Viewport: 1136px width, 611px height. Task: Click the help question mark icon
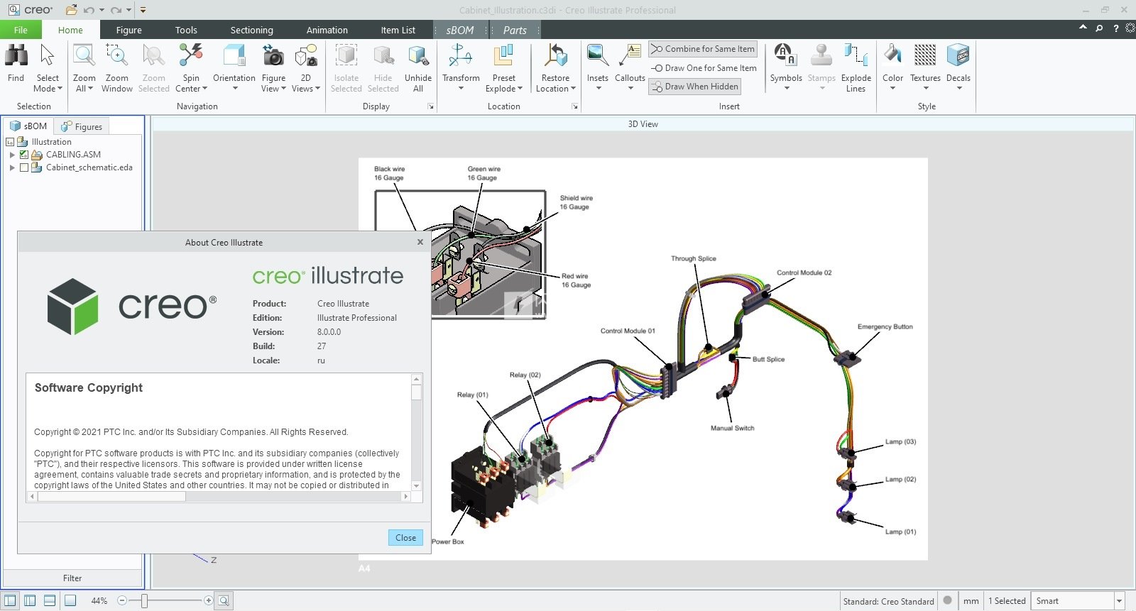pos(1115,28)
